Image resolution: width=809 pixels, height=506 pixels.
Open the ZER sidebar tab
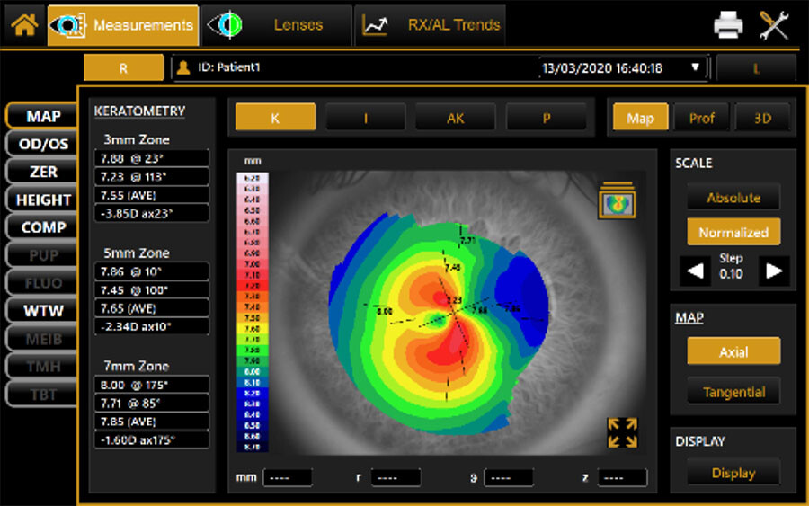tap(43, 172)
